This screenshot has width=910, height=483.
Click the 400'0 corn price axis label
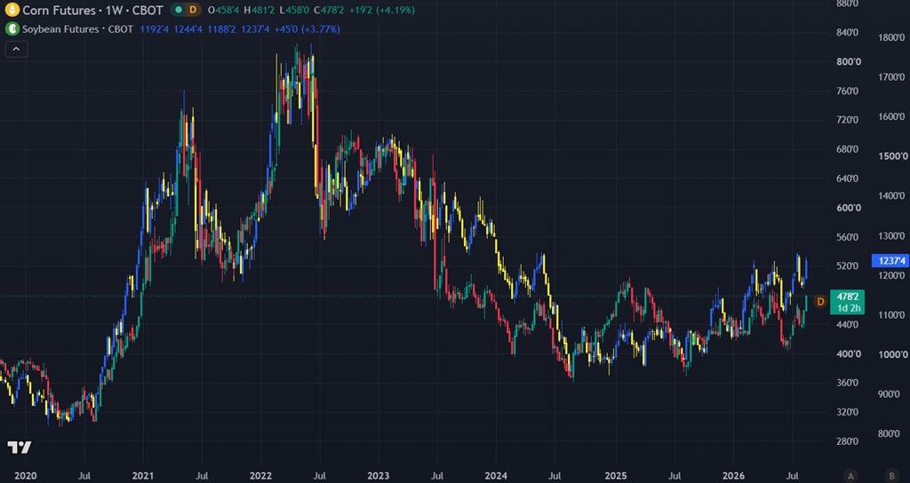[849, 353]
